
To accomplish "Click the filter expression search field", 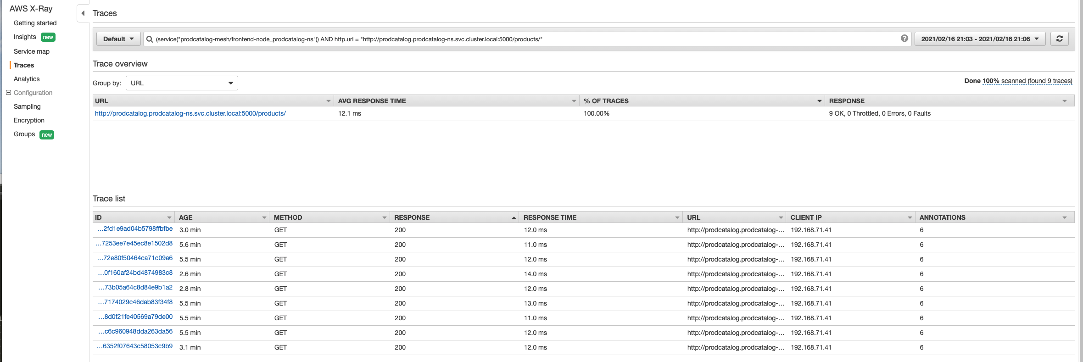I will tap(527, 39).
